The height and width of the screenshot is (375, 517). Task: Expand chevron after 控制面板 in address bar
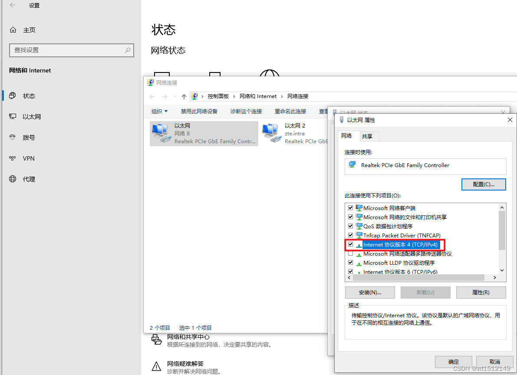[x=234, y=96]
